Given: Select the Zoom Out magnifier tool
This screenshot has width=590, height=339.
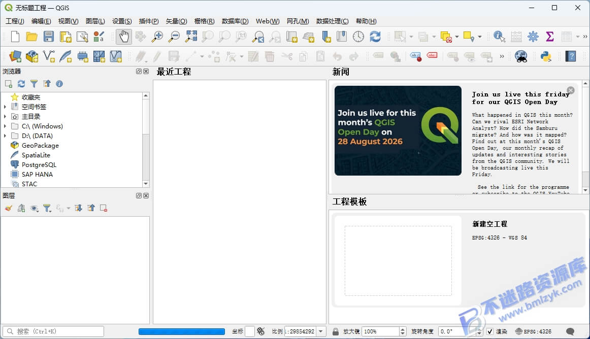Looking at the screenshot, I should point(174,37).
